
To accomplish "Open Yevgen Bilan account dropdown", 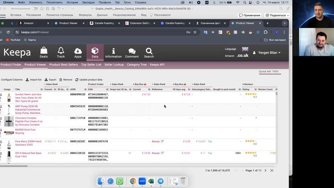I will [267, 52].
